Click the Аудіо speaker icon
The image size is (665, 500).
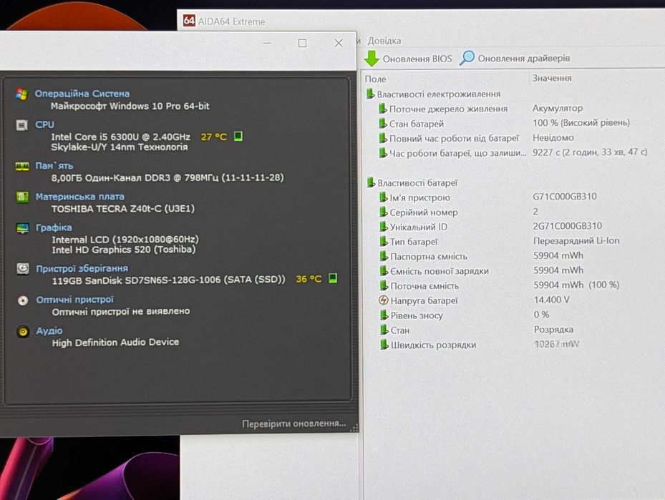click(x=23, y=331)
